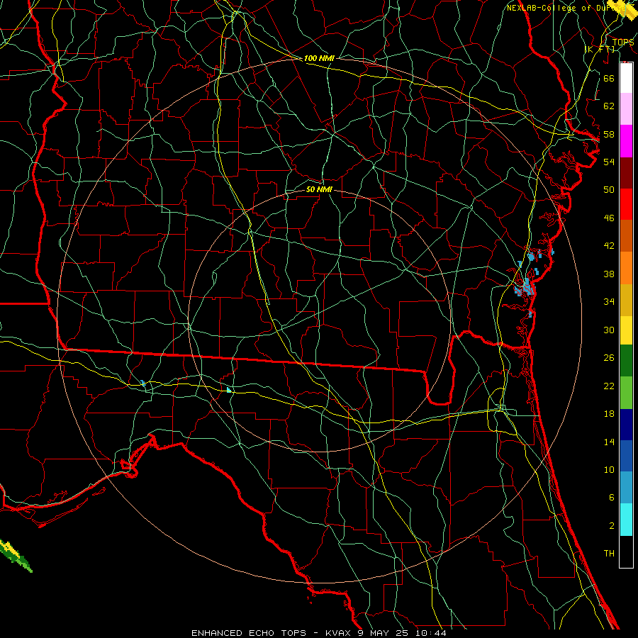
Task: Click the '50 NMI' range ring label
Action: pyautogui.click(x=319, y=189)
